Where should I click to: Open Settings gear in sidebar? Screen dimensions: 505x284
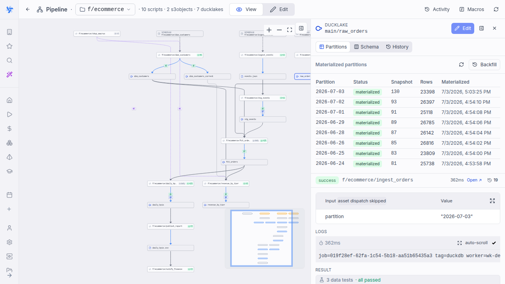(x=9, y=242)
